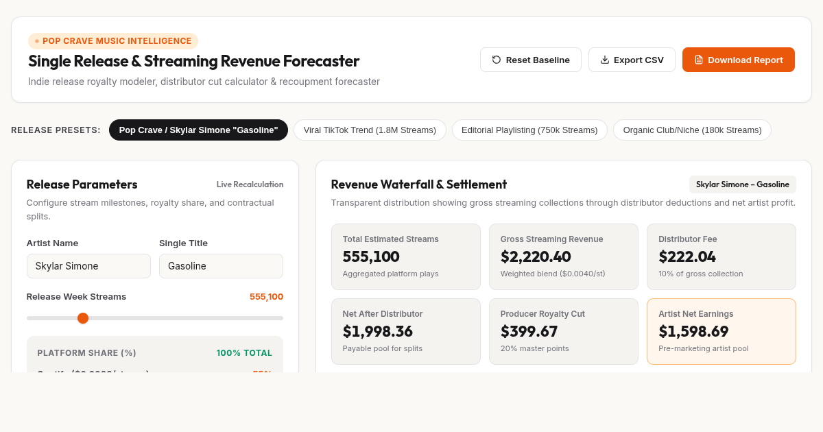Click the 100% TOTAL platform share indicator
The image size is (823, 432).
tap(244, 353)
